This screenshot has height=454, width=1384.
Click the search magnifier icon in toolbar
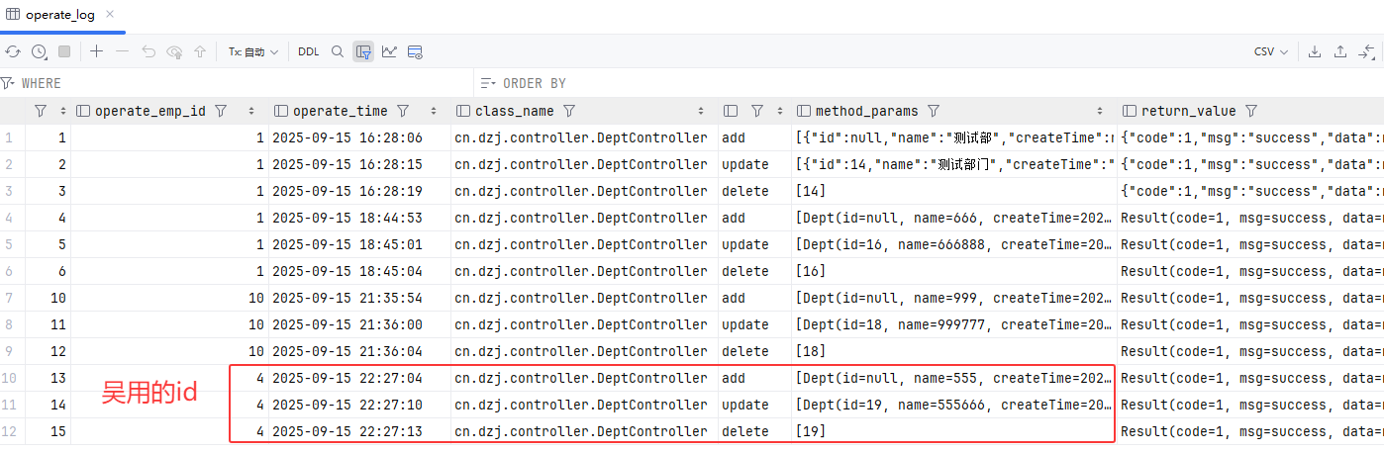(338, 51)
